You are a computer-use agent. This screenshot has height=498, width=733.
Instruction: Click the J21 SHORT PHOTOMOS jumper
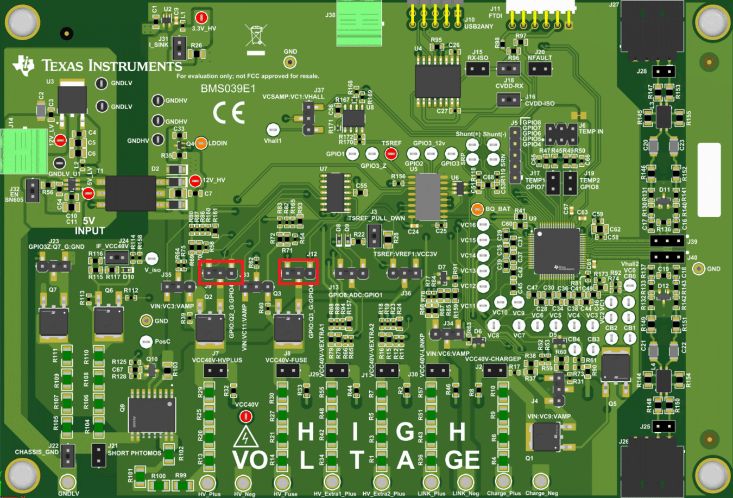click(x=98, y=456)
